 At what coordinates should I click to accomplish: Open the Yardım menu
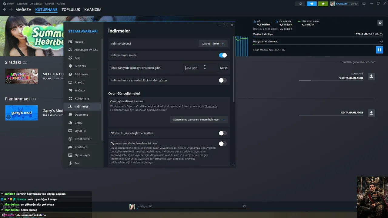coord(61,4)
